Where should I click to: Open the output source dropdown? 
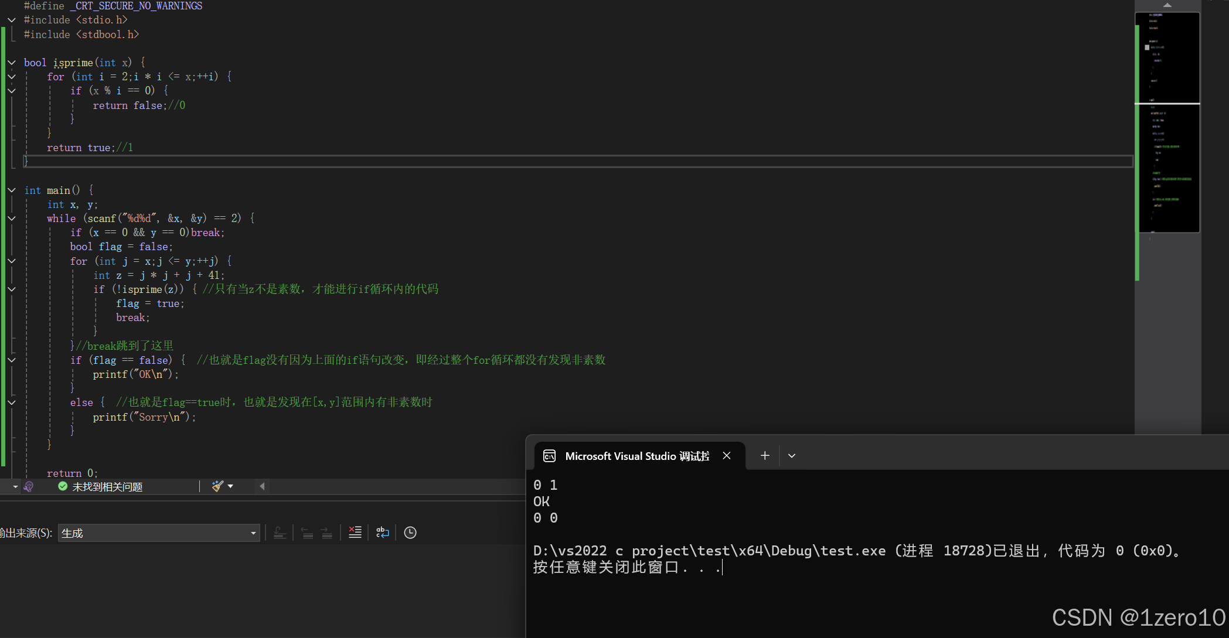[253, 533]
